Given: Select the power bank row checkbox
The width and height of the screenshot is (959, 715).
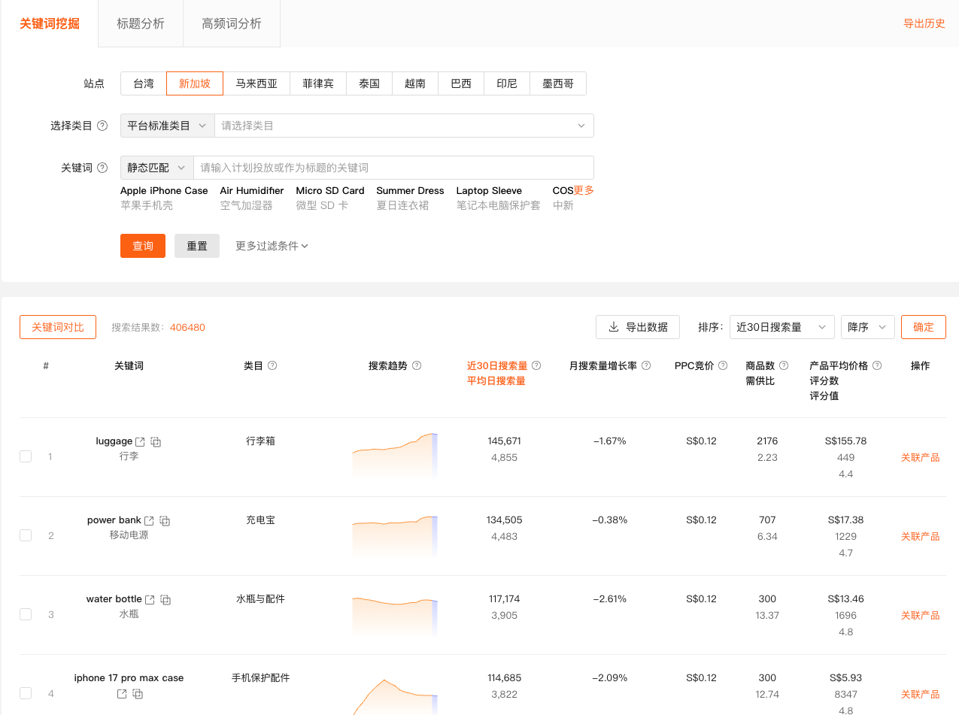Looking at the screenshot, I should pos(26,535).
